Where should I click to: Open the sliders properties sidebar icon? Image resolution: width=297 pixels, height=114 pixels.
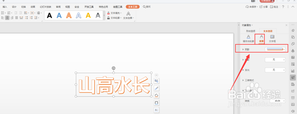293,77
